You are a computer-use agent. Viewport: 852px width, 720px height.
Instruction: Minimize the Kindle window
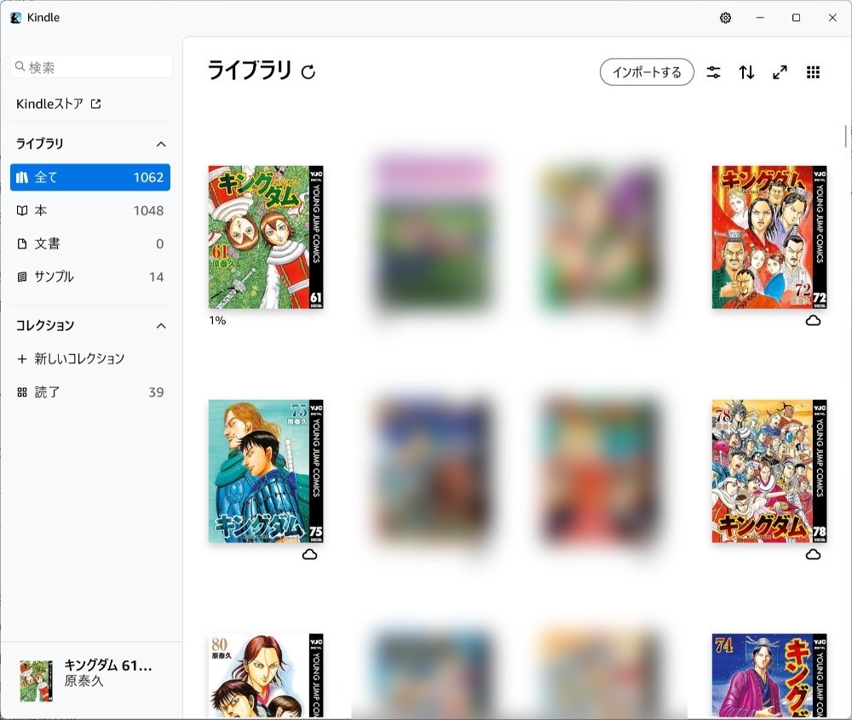(760, 18)
